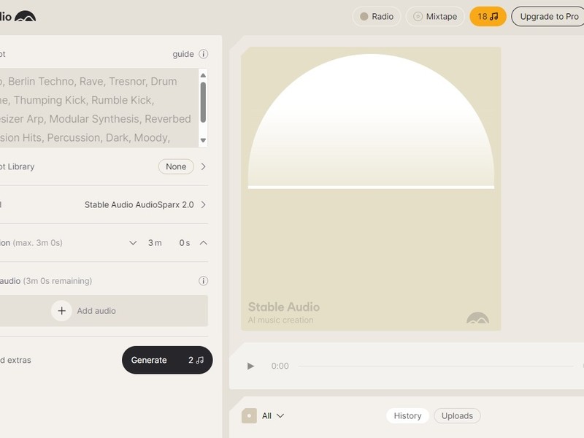Click the Add audio area
Screen dimensions: 584x438
click(x=104, y=311)
